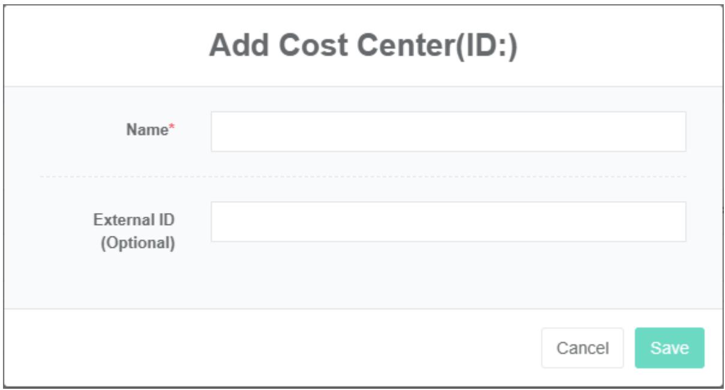The image size is (725, 390).
Task: Click the asterisk next to Name
Action: pos(171,128)
